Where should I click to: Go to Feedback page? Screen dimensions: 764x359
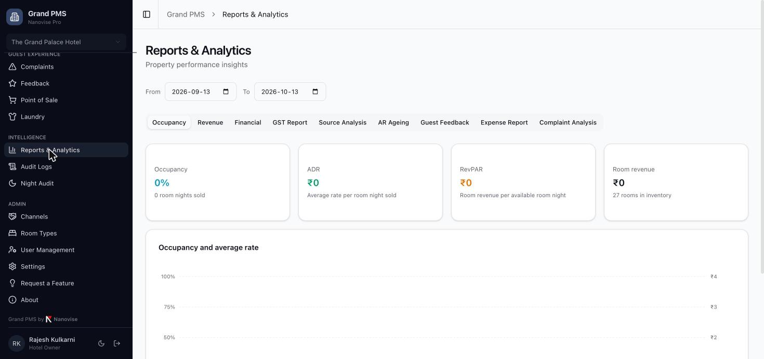[x=66, y=83]
